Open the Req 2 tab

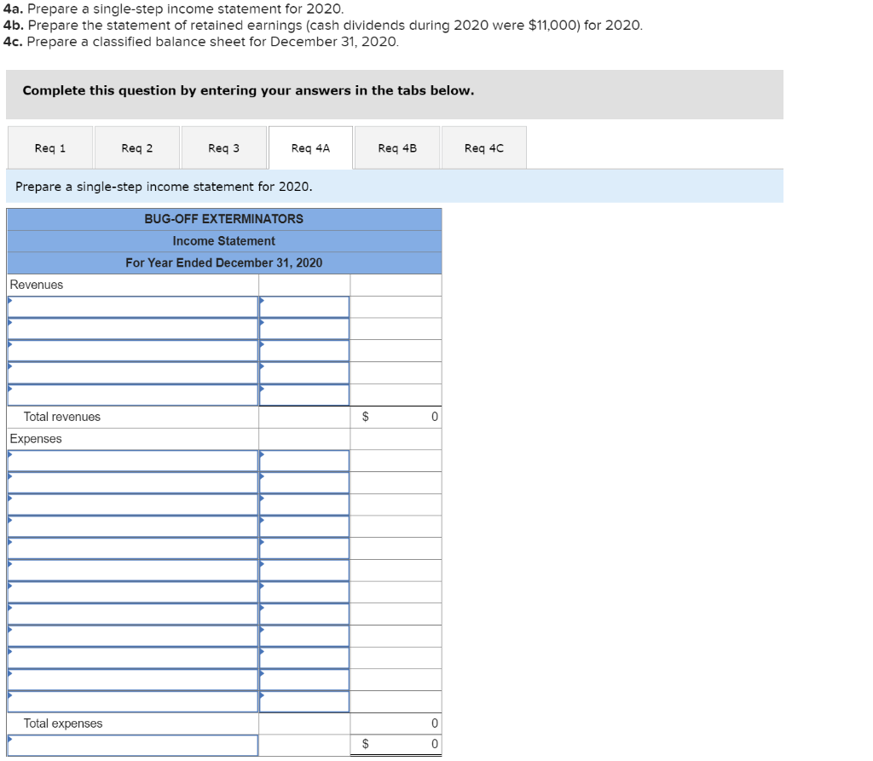coord(136,147)
